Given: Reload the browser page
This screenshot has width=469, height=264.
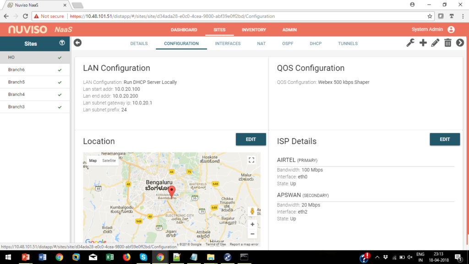Looking at the screenshot, I should click(26, 16).
